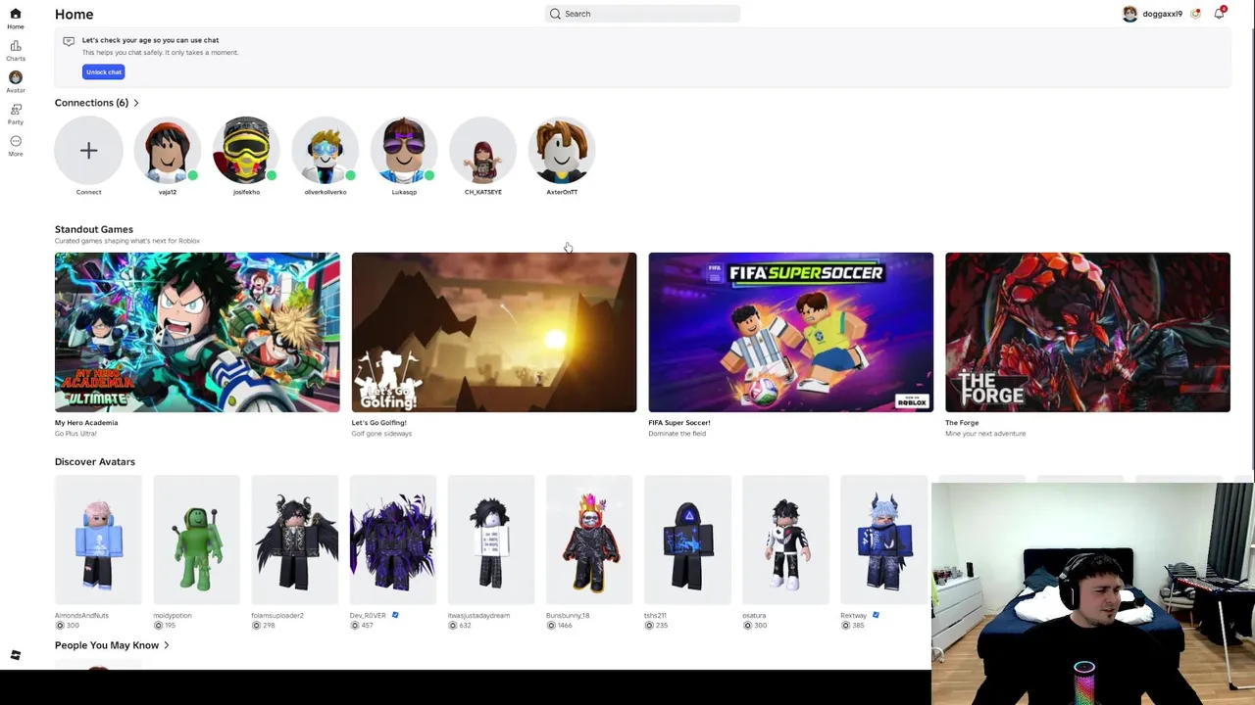Click the plus Connect icon
The width and height of the screenshot is (1255, 705).
pos(88,150)
